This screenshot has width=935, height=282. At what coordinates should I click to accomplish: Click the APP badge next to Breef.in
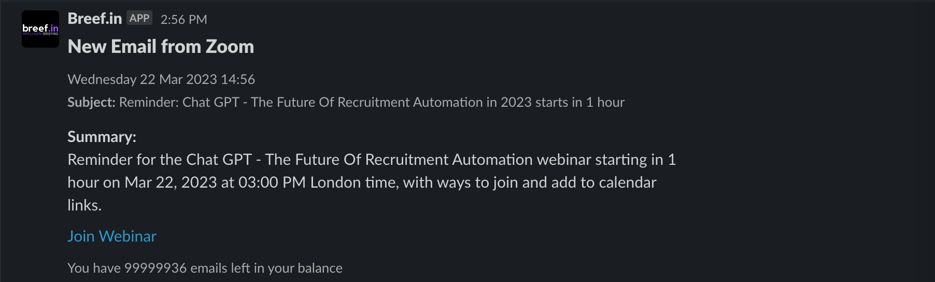tap(139, 18)
